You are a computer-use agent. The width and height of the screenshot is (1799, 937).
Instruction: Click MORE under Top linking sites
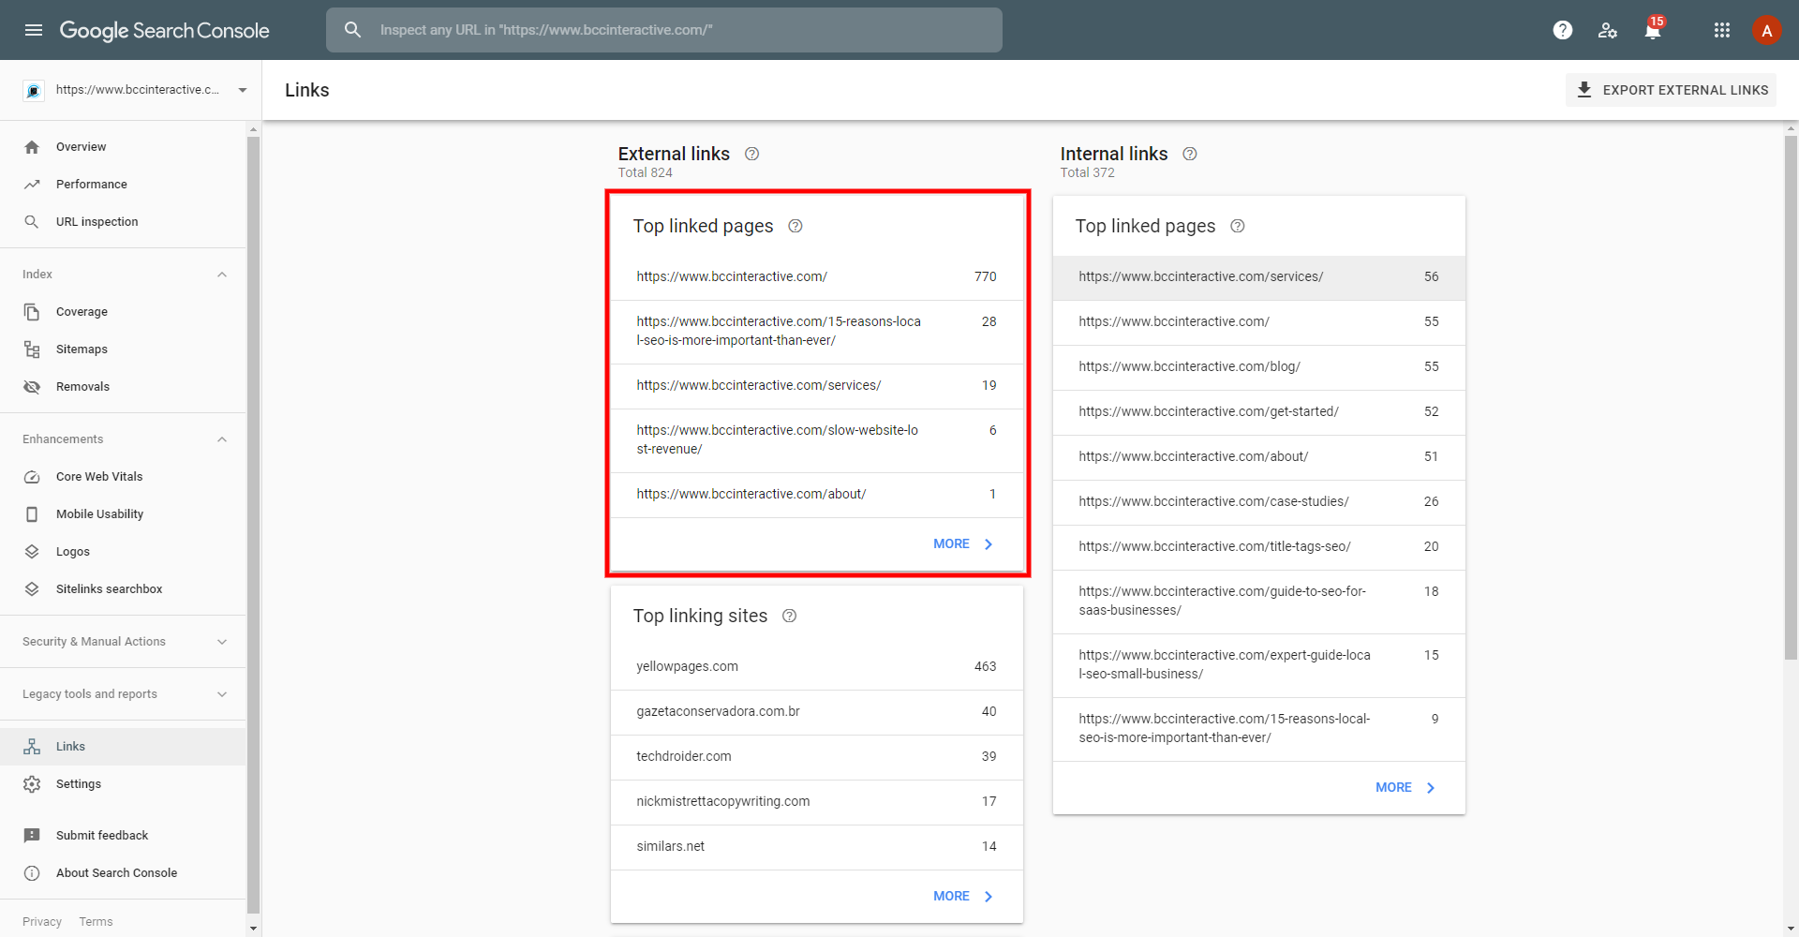tap(963, 897)
